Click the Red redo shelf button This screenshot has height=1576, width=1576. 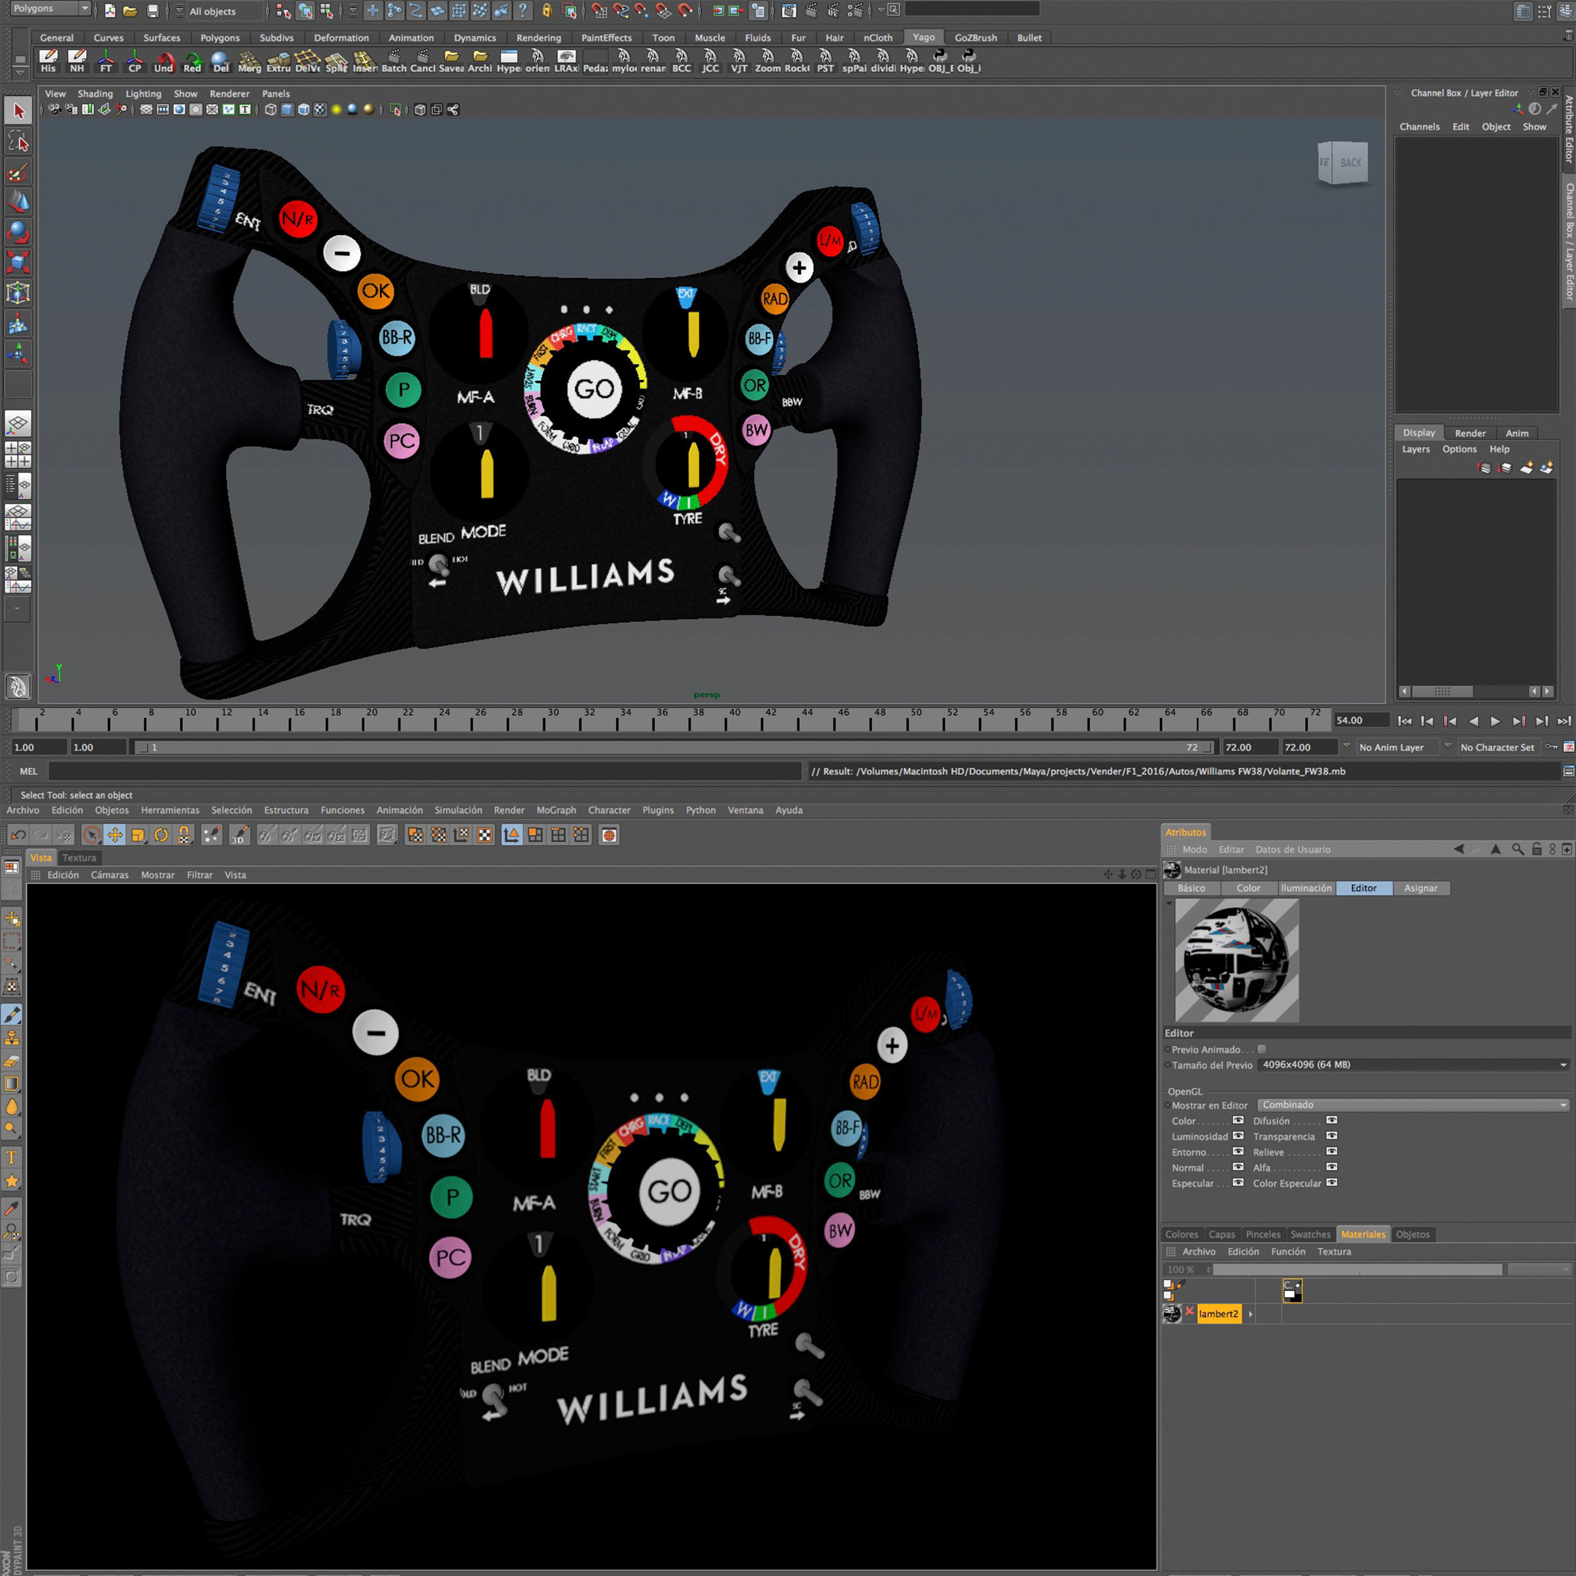coord(192,61)
